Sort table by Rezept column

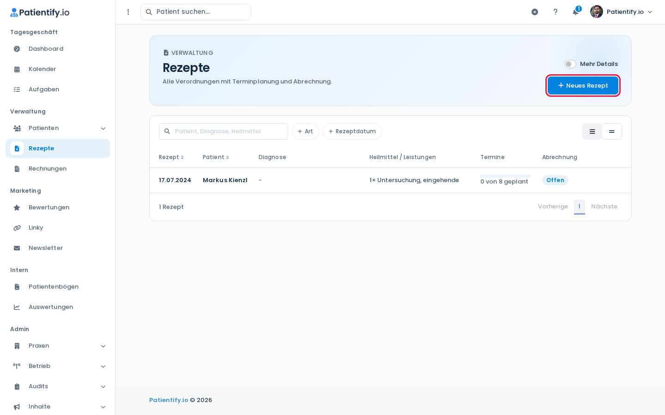click(171, 157)
